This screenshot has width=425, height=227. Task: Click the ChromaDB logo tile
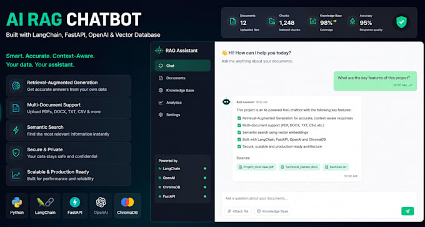click(127, 206)
